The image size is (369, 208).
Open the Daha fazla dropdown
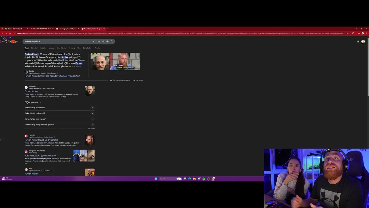pos(88,48)
